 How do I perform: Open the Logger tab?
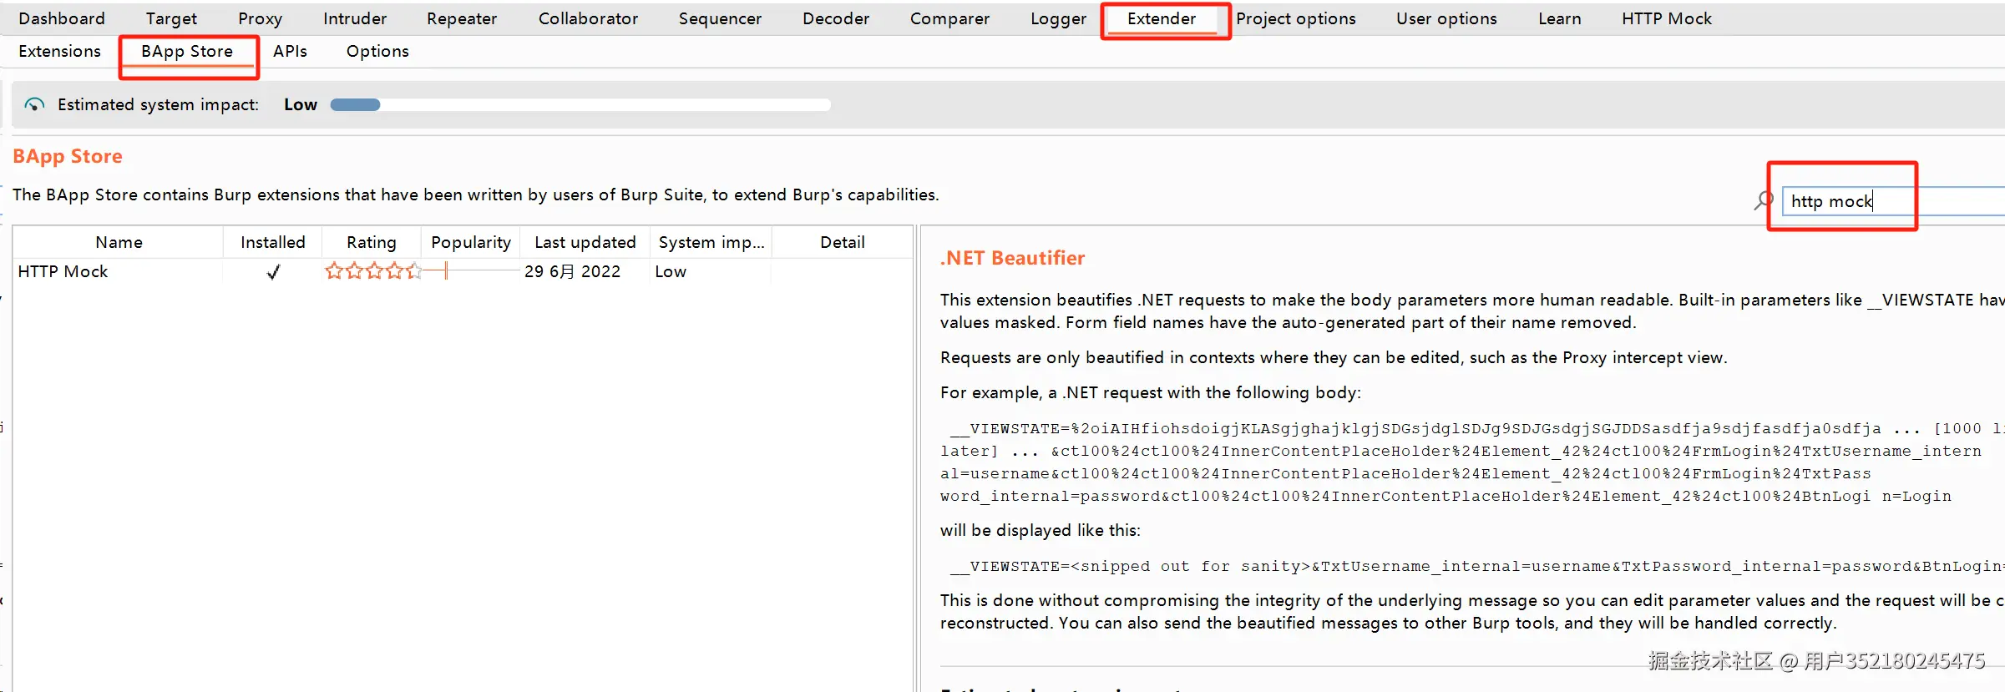[1058, 18]
